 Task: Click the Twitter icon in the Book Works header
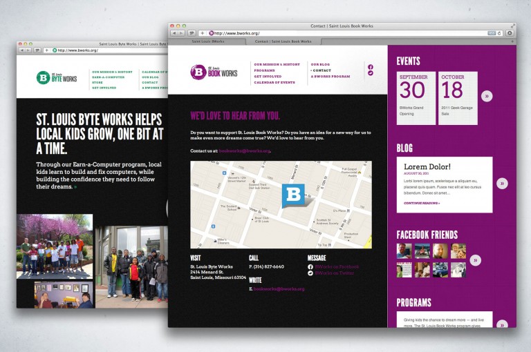pos(371,73)
